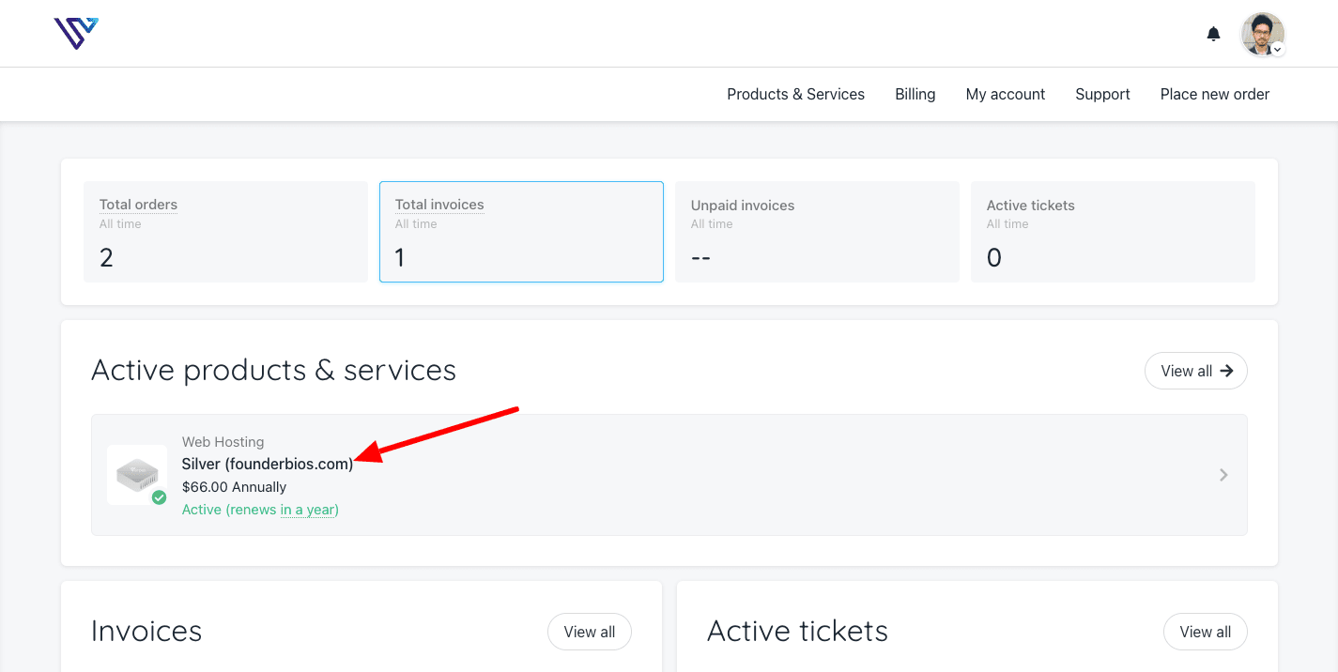Select the Active tickets stat card
The height and width of the screenshot is (672, 1338).
tap(1113, 232)
